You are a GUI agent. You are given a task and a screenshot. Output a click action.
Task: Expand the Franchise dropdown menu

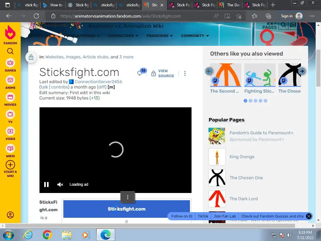[x=160, y=36]
